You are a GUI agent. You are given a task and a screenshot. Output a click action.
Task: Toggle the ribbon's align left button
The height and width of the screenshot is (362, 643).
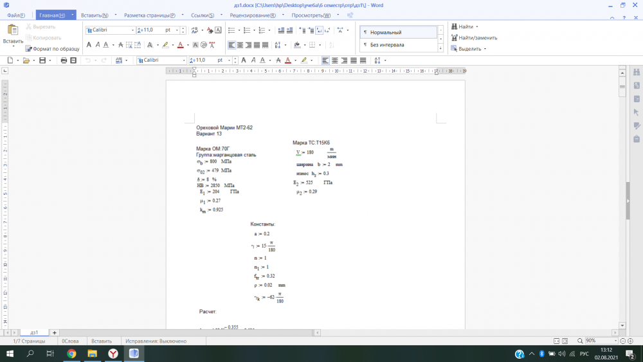(231, 45)
